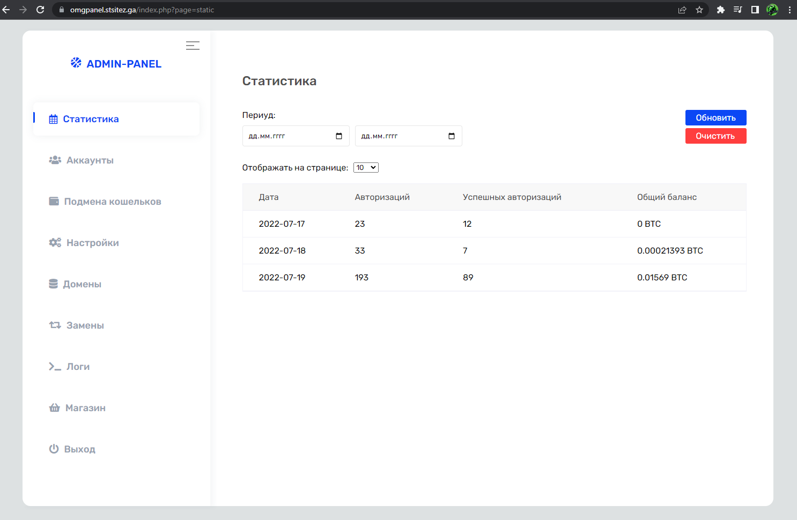Open browser extensions puzzle icon
The width and height of the screenshot is (797, 520).
720,10
